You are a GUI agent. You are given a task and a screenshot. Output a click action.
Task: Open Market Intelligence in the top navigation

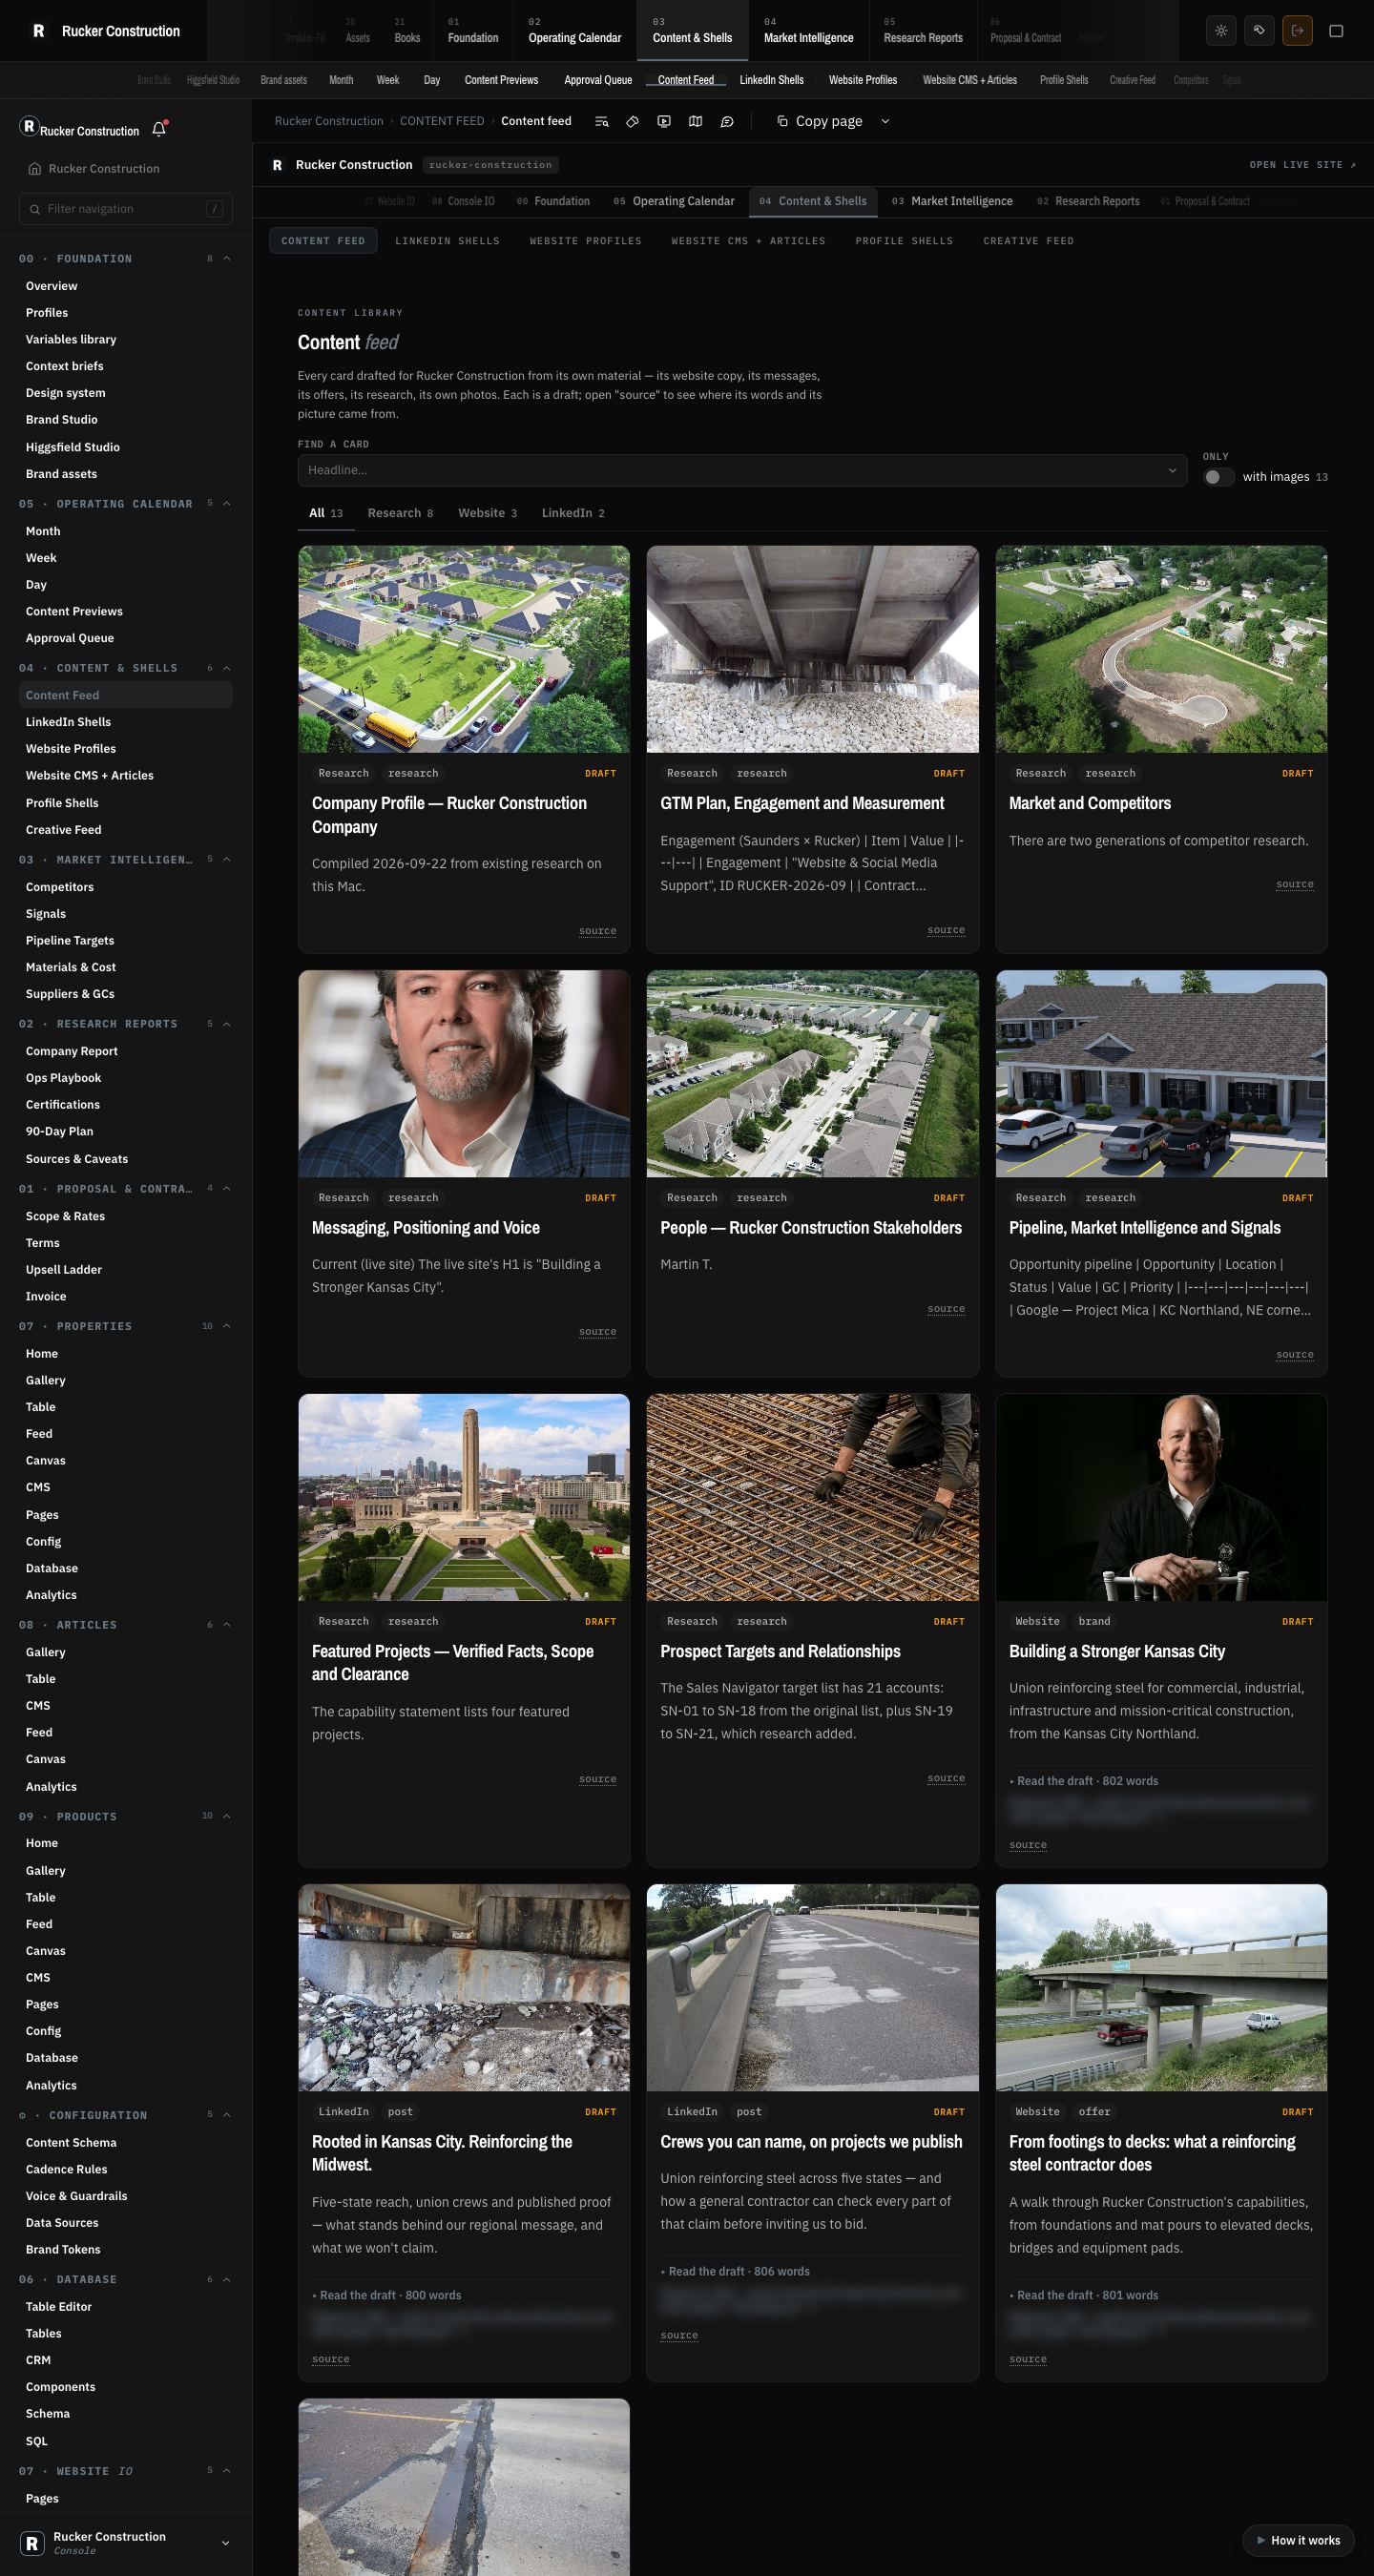click(x=808, y=31)
